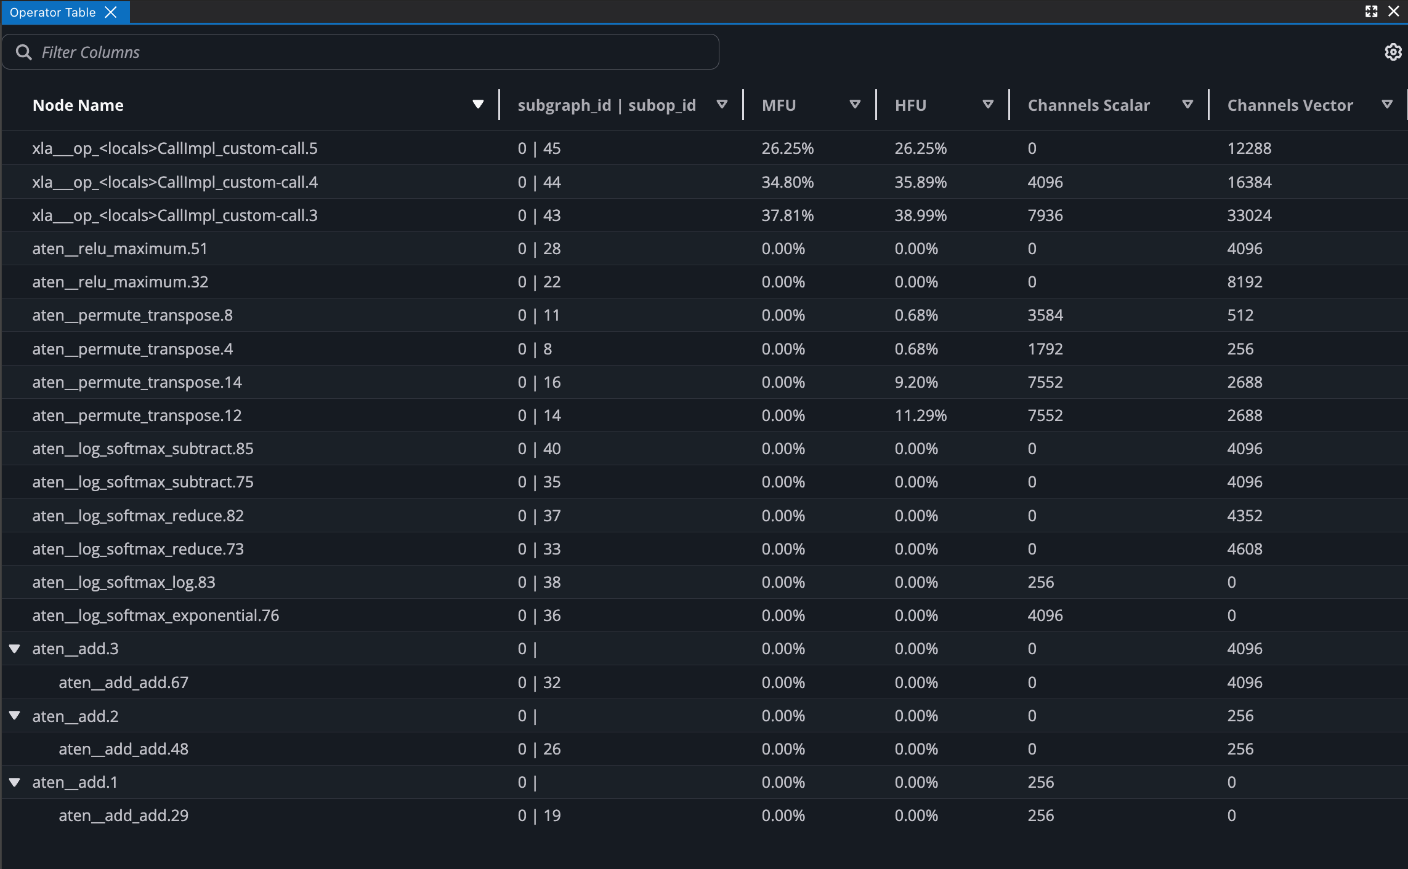Open the table settings gear icon
The width and height of the screenshot is (1408, 869).
[1393, 52]
